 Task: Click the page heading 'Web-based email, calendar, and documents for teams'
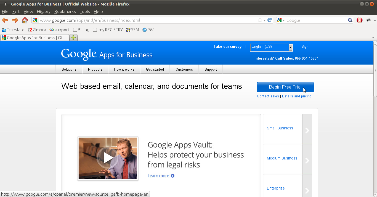(152, 86)
